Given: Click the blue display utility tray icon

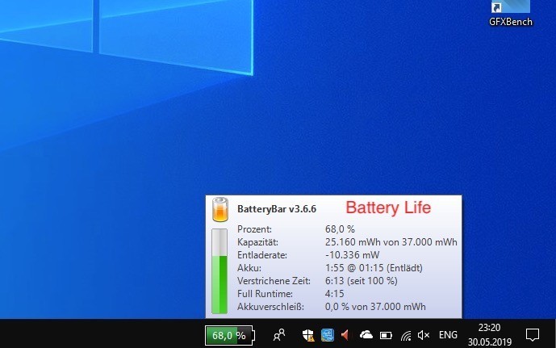Looking at the screenshot, I should pyautogui.click(x=328, y=335).
